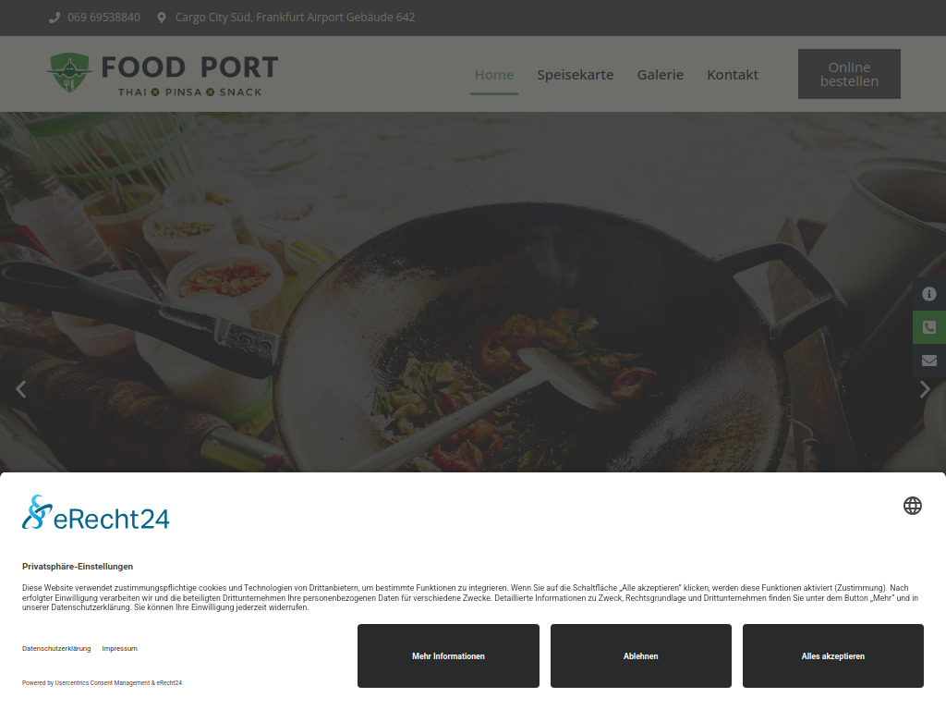Click the Mehr Informationen button
Image resolution: width=946 pixels, height=710 pixels.
[448, 655]
